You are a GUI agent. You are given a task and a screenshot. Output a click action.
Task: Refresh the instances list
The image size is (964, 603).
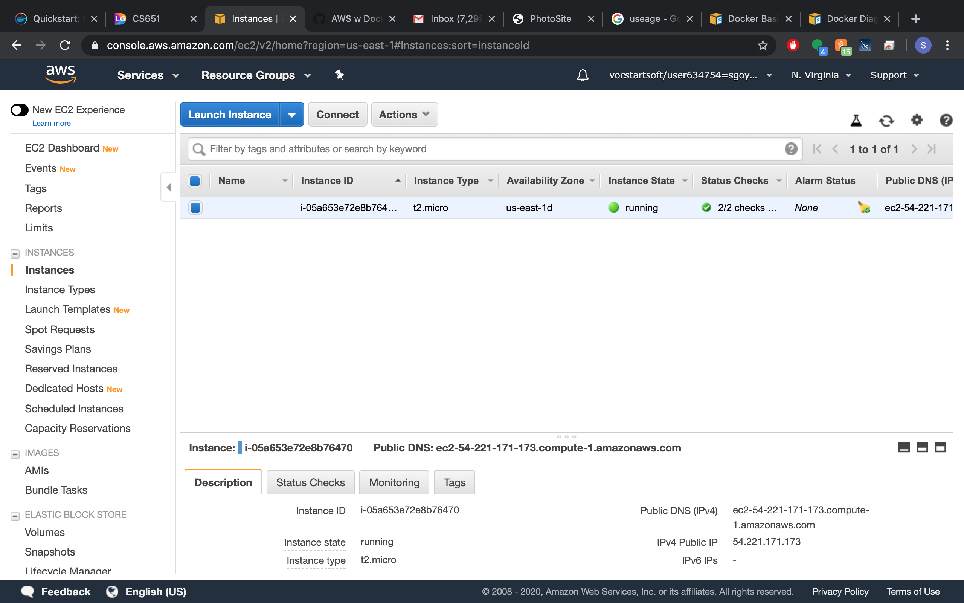click(886, 121)
